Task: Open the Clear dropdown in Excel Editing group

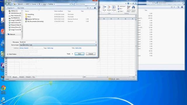Action: point(120,11)
